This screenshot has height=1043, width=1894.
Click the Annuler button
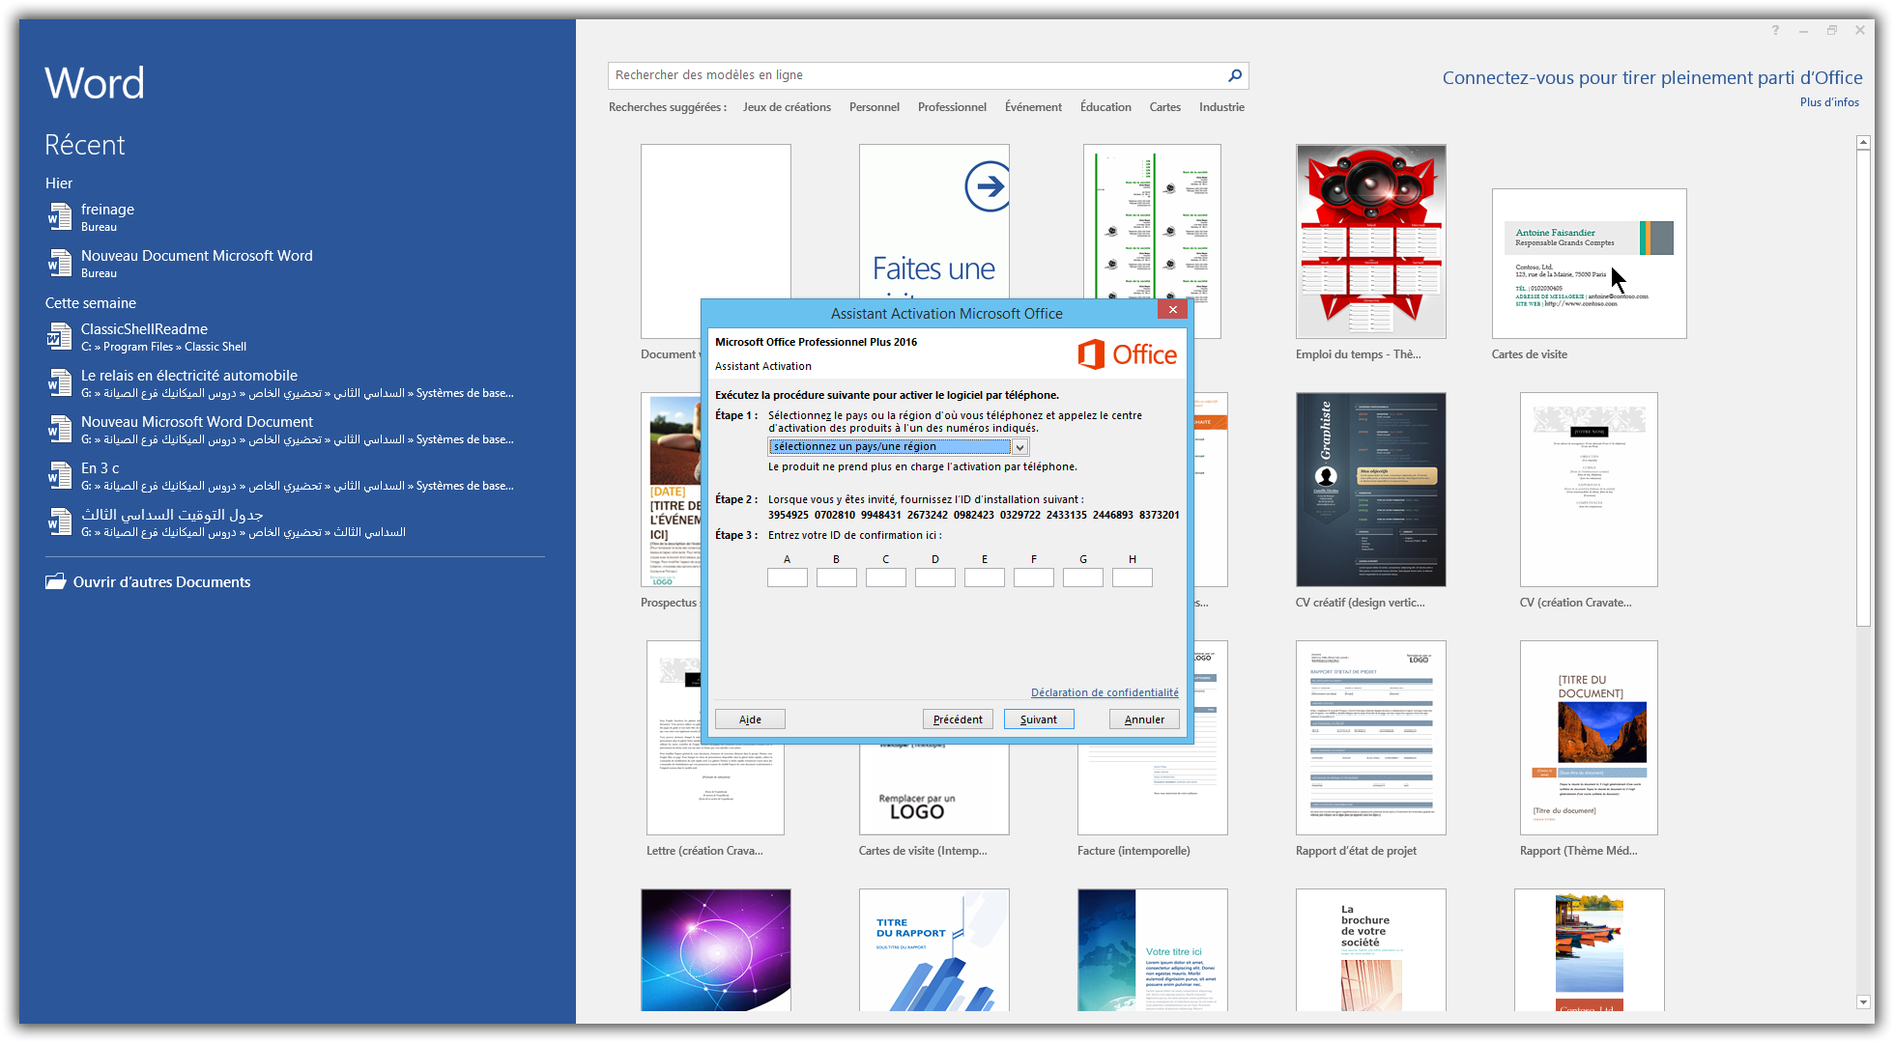click(1144, 719)
